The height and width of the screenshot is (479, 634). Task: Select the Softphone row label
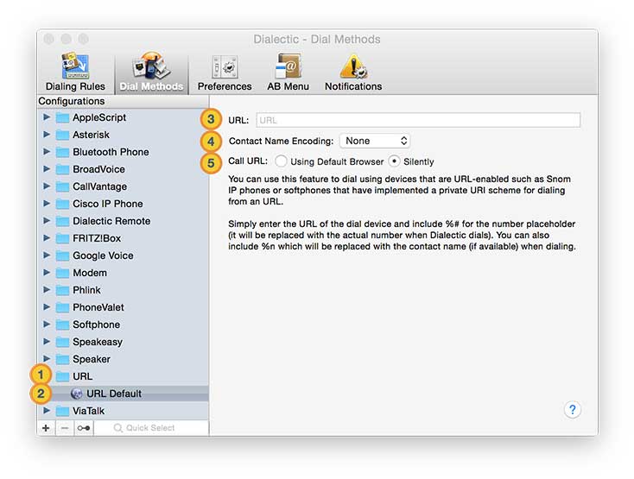96,325
